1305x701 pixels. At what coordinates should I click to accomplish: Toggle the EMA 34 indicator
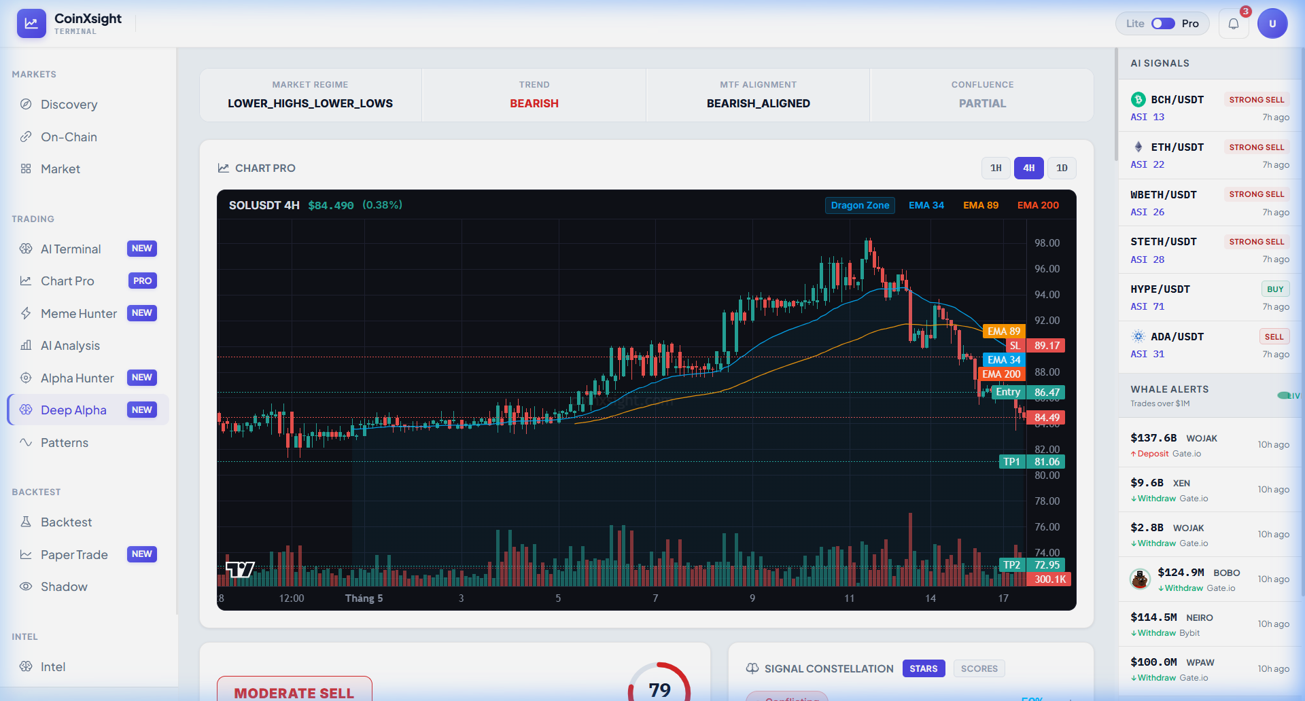[926, 205]
